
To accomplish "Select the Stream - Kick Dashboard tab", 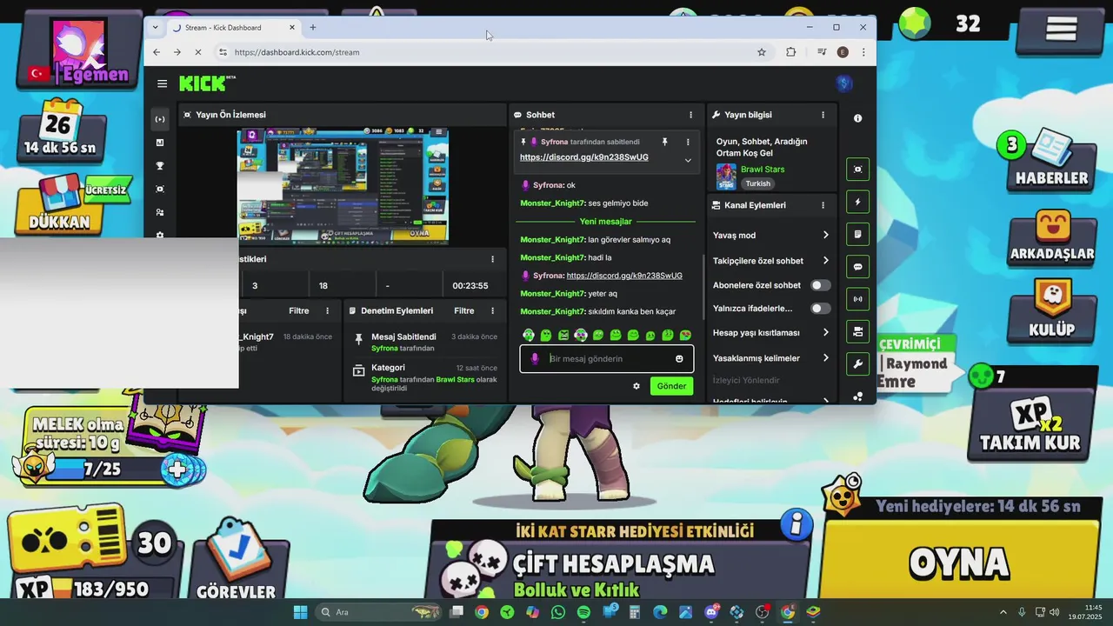I will coord(233,28).
